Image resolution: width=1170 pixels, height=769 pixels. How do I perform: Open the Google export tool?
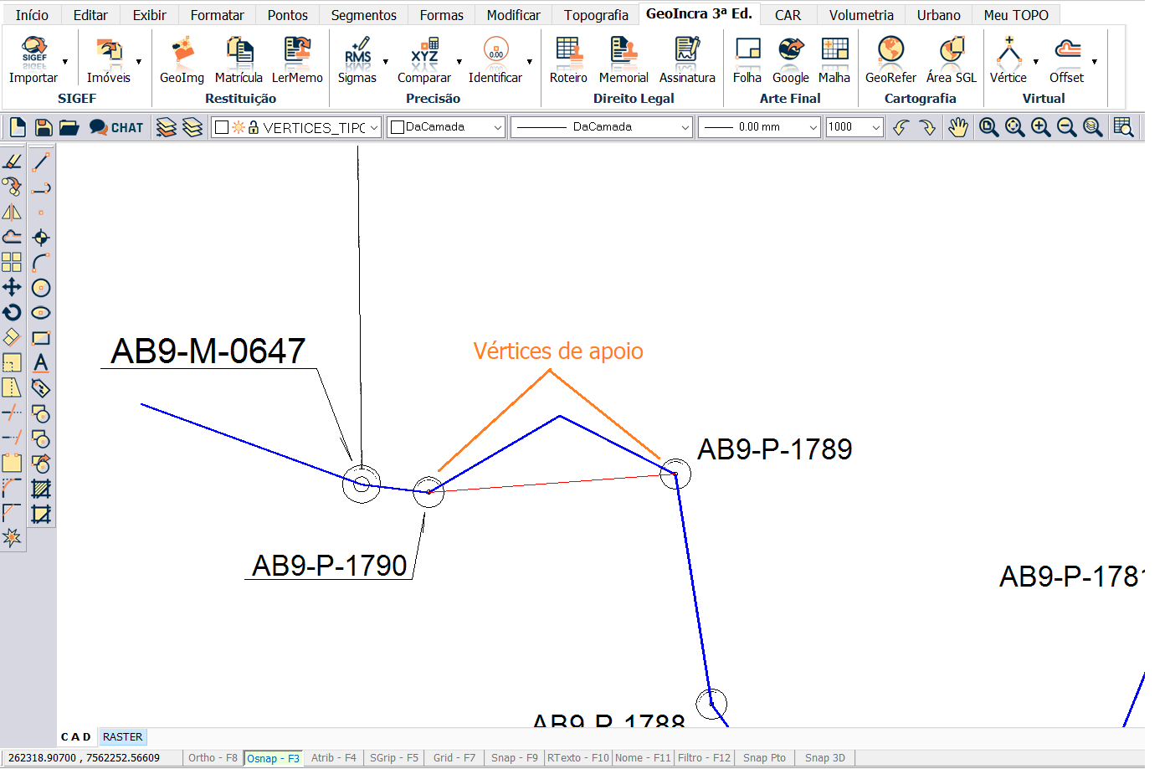[x=790, y=60]
